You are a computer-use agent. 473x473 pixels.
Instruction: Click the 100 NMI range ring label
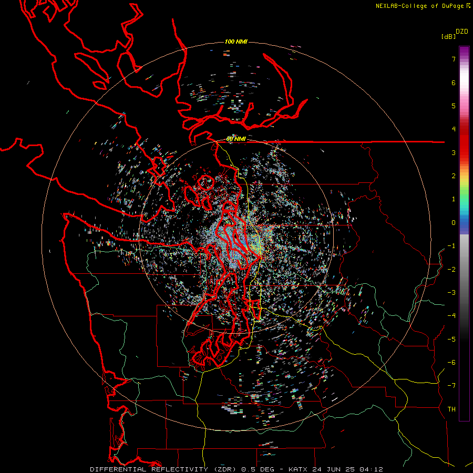(236, 42)
